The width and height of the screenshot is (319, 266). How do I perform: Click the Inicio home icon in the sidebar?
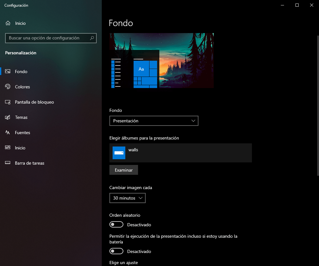coord(8,23)
